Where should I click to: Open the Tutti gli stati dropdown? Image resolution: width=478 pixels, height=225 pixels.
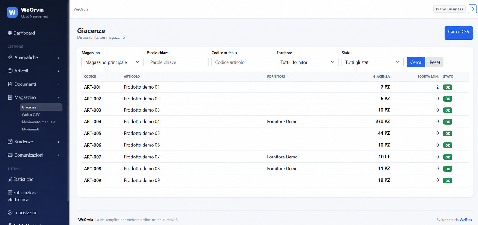pyautogui.click(x=372, y=62)
